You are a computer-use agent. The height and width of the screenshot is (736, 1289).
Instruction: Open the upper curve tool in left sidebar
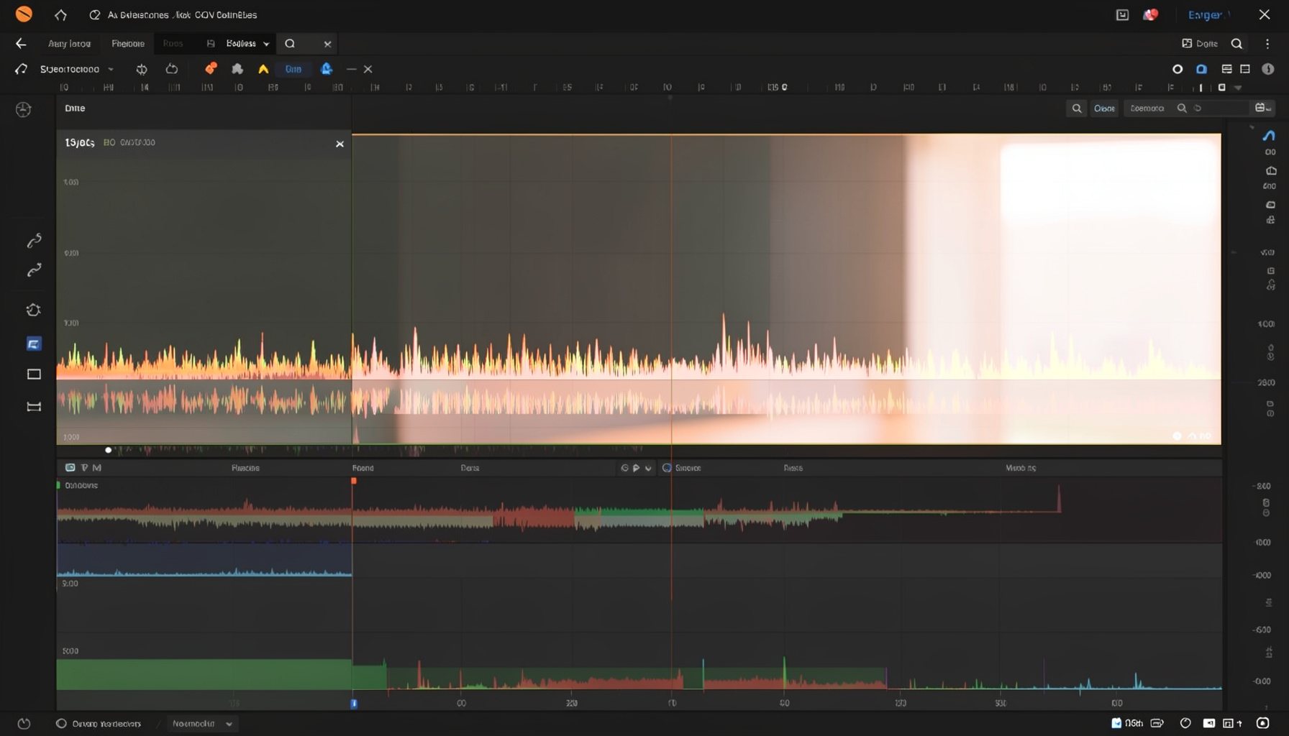click(34, 240)
